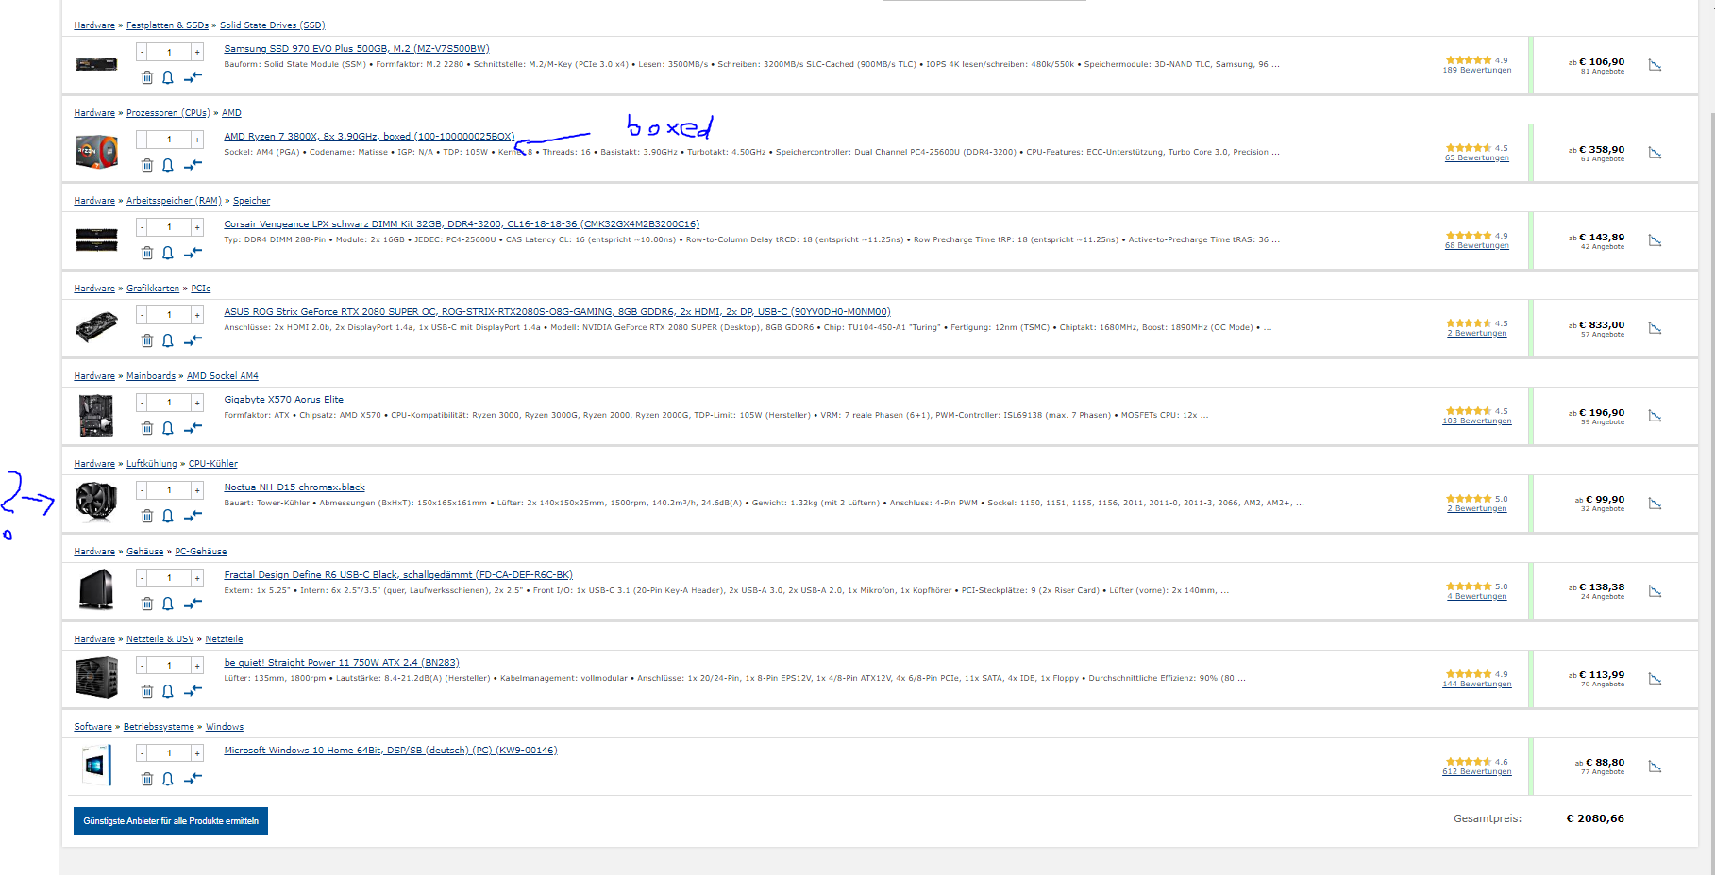The image size is (1715, 875).
Task: Set price alert bell for be quiet! Straight Power
Action: click(168, 691)
